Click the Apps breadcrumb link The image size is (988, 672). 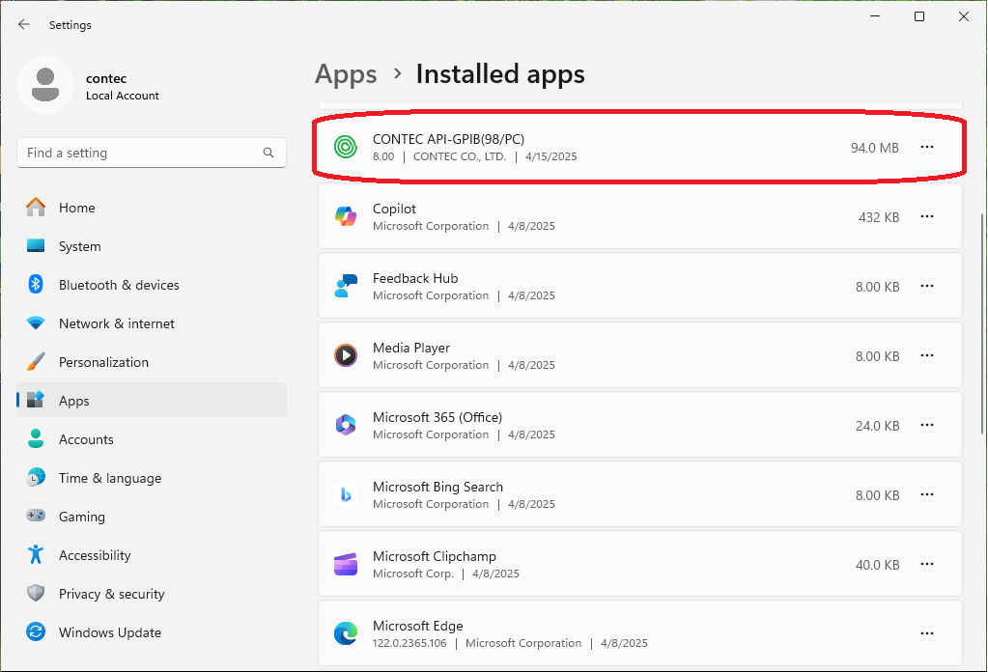[346, 74]
